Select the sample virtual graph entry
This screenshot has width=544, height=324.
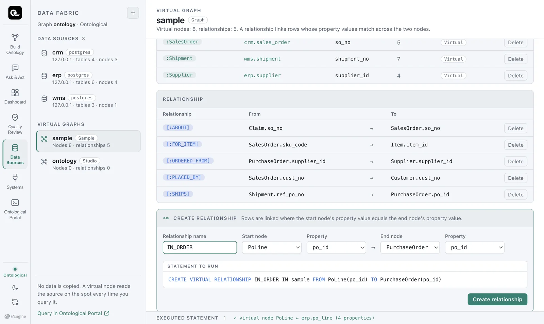[88, 141]
